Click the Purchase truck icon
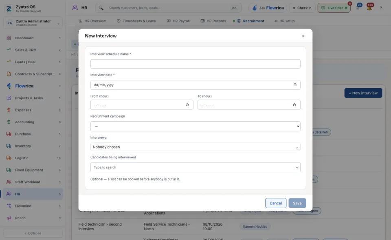391x240 pixels. click(9, 134)
